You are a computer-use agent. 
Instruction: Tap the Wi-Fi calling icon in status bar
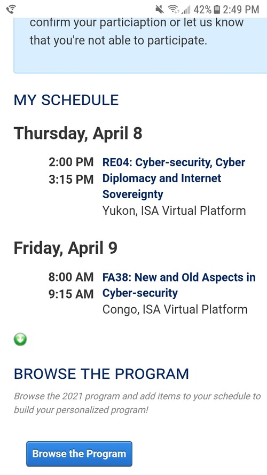pos(12,10)
